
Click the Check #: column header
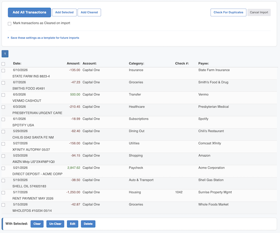(182, 63)
